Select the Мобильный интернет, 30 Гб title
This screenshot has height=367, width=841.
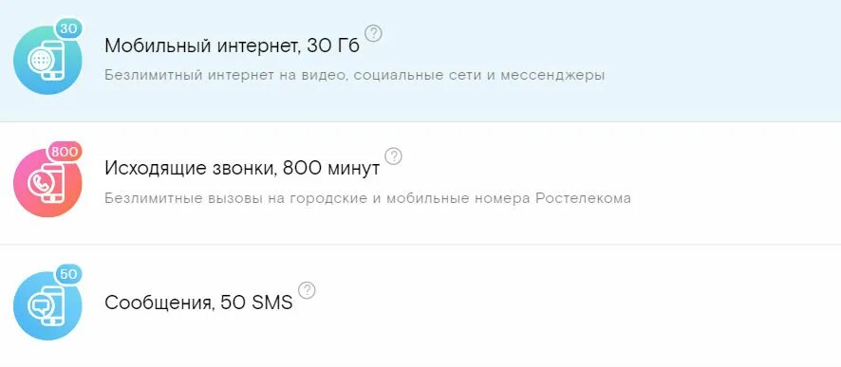(x=232, y=46)
